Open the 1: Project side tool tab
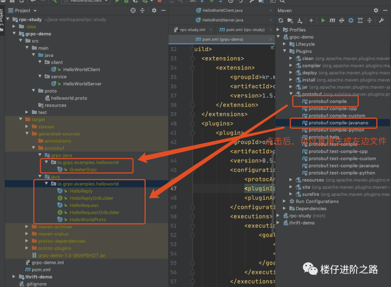Viewport: 391px width, 287px height. pyautogui.click(x=2, y=20)
